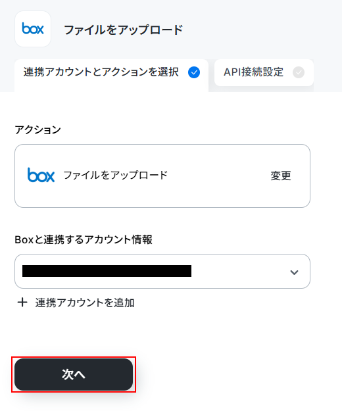This screenshot has width=342, height=411.
Task: Switch to the API接続設定 tab
Action: [264, 72]
